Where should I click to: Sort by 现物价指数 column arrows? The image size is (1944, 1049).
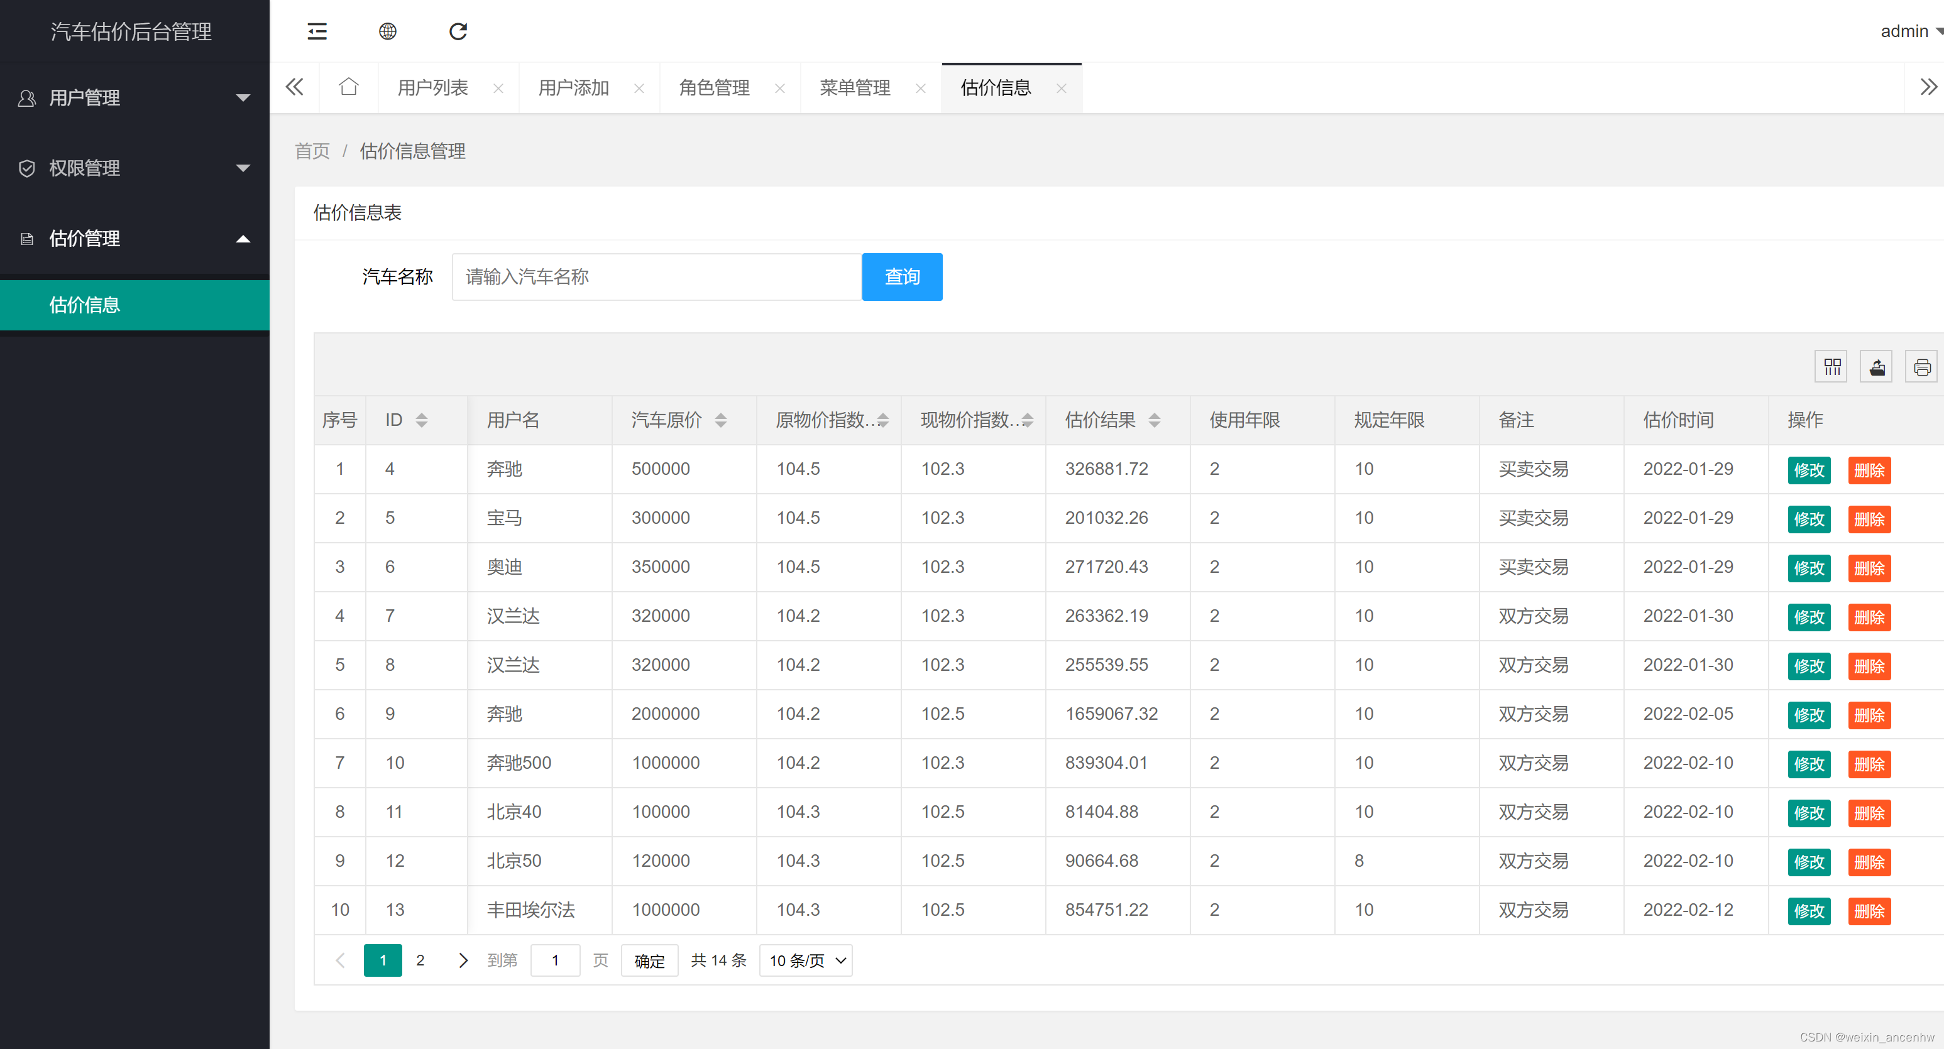pyautogui.click(x=1027, y=420)
